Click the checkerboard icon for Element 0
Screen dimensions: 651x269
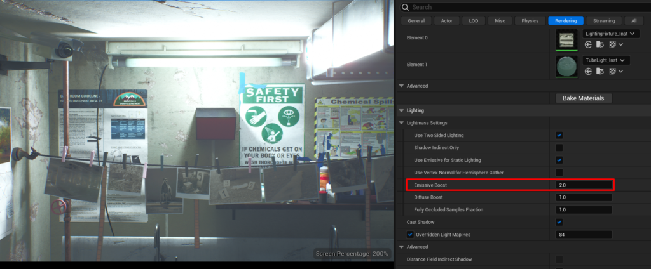click(612, 44)
